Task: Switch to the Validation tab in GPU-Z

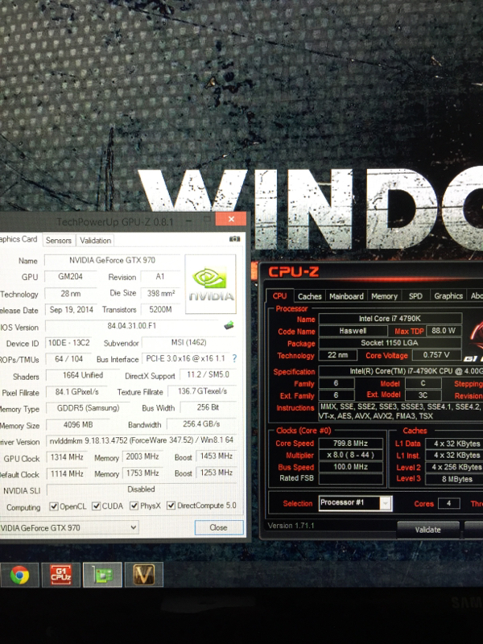Action: (x=95, y=240)
